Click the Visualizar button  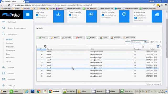tap(67, 38)
